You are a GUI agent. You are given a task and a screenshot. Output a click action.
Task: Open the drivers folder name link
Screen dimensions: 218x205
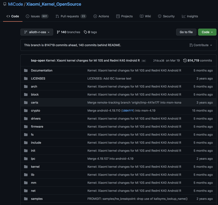36,119
